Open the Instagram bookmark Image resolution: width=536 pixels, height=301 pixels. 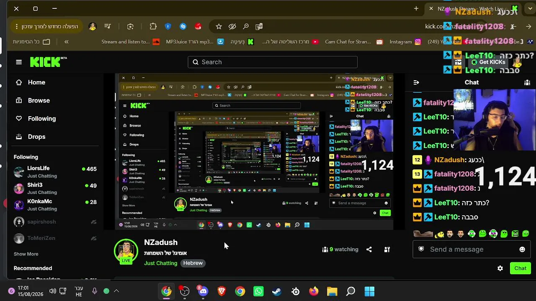point(405,42)
